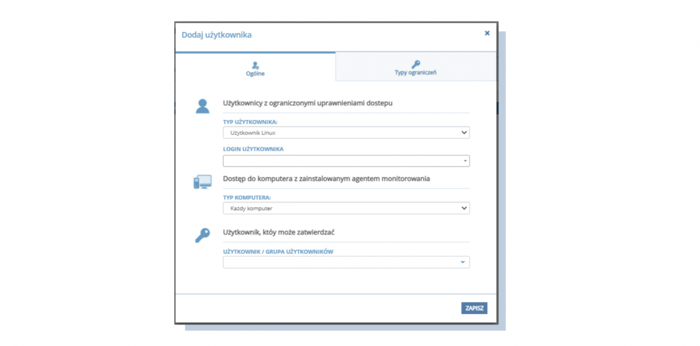The height and width of the screenshot is (346, 700).
Task: Expand the Użytkownik / grupa użytkowników arrow
Action: (463, 263)
